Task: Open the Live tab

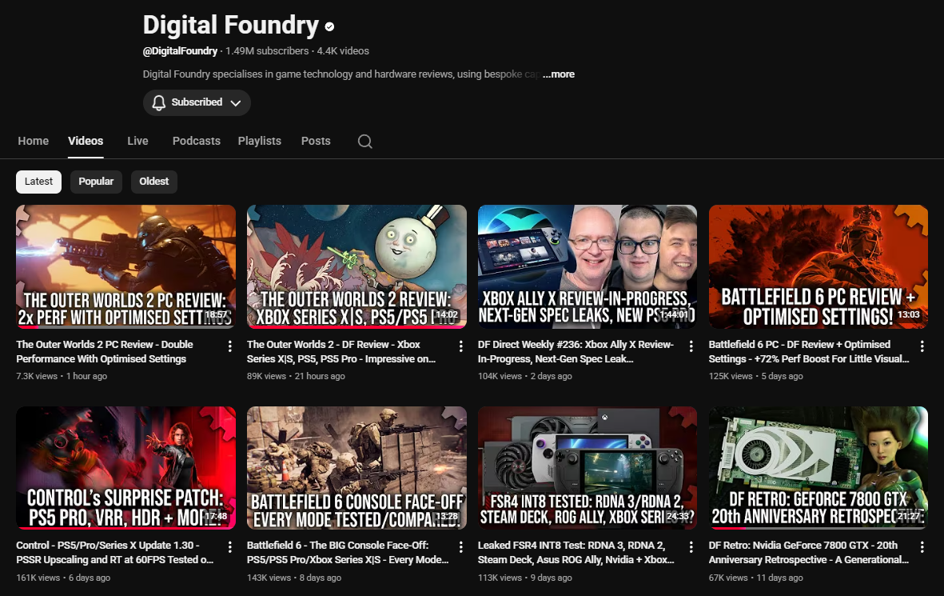Action: [x=137, y=141]
